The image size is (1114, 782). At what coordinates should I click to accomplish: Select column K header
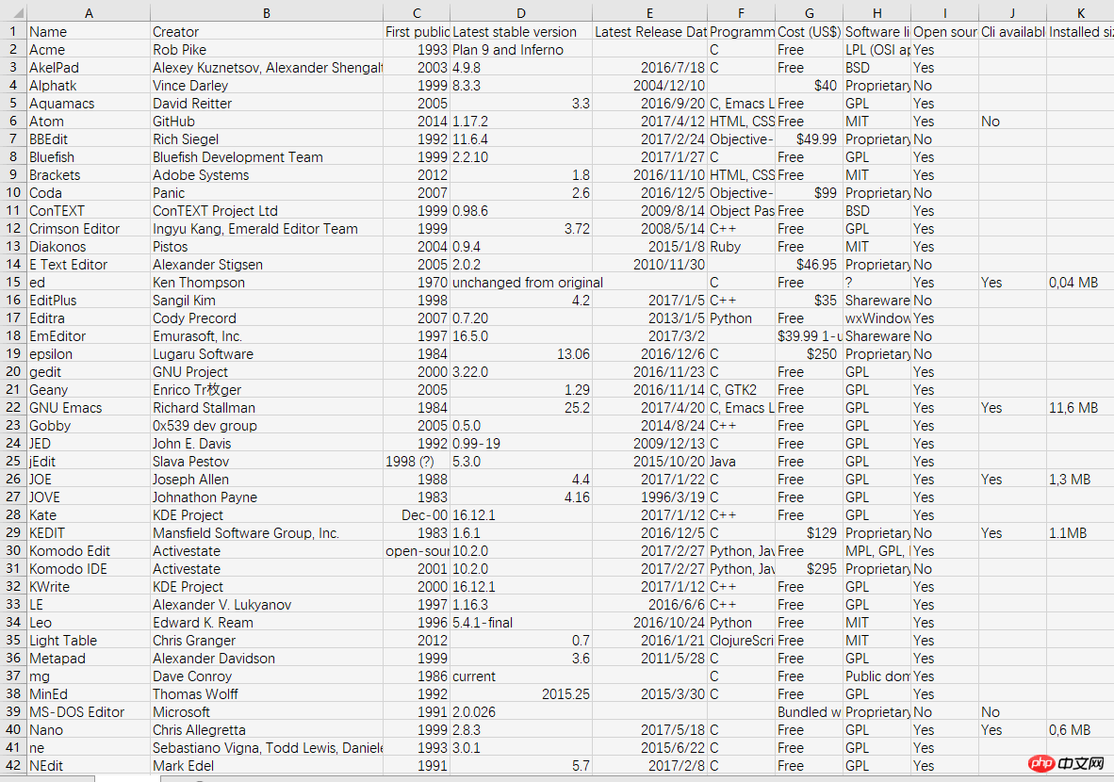click(x=1080, y=13)
